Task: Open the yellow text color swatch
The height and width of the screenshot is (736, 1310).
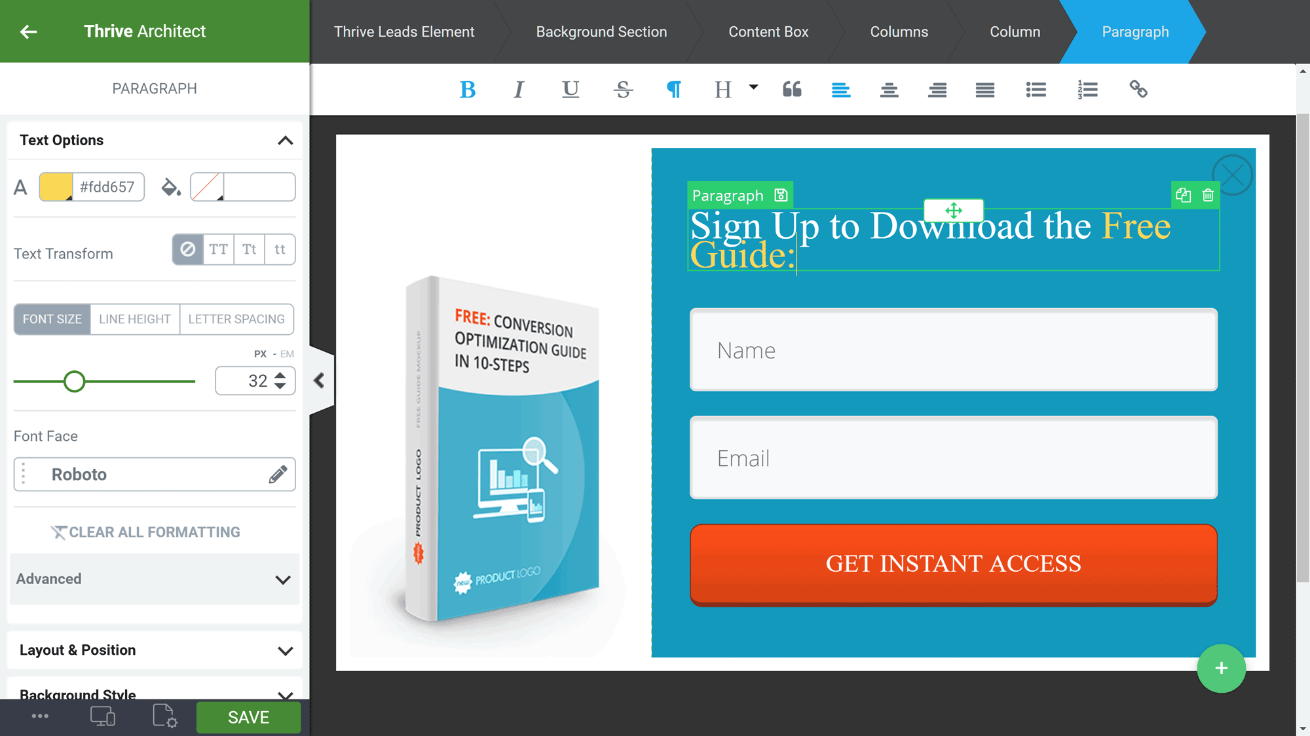Action: 56,187
